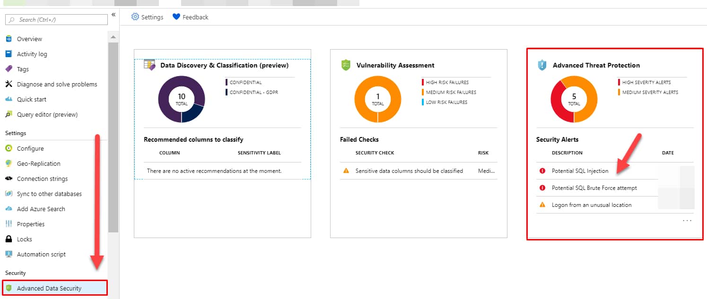Click the Tags icon in the sidebar

click(x=9, y=68)
